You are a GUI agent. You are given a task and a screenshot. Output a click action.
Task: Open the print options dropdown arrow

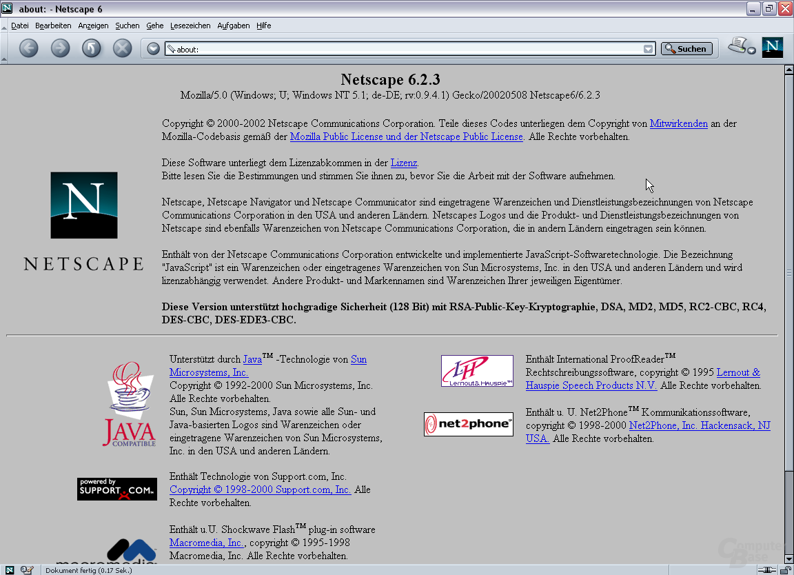coord(751,51)
